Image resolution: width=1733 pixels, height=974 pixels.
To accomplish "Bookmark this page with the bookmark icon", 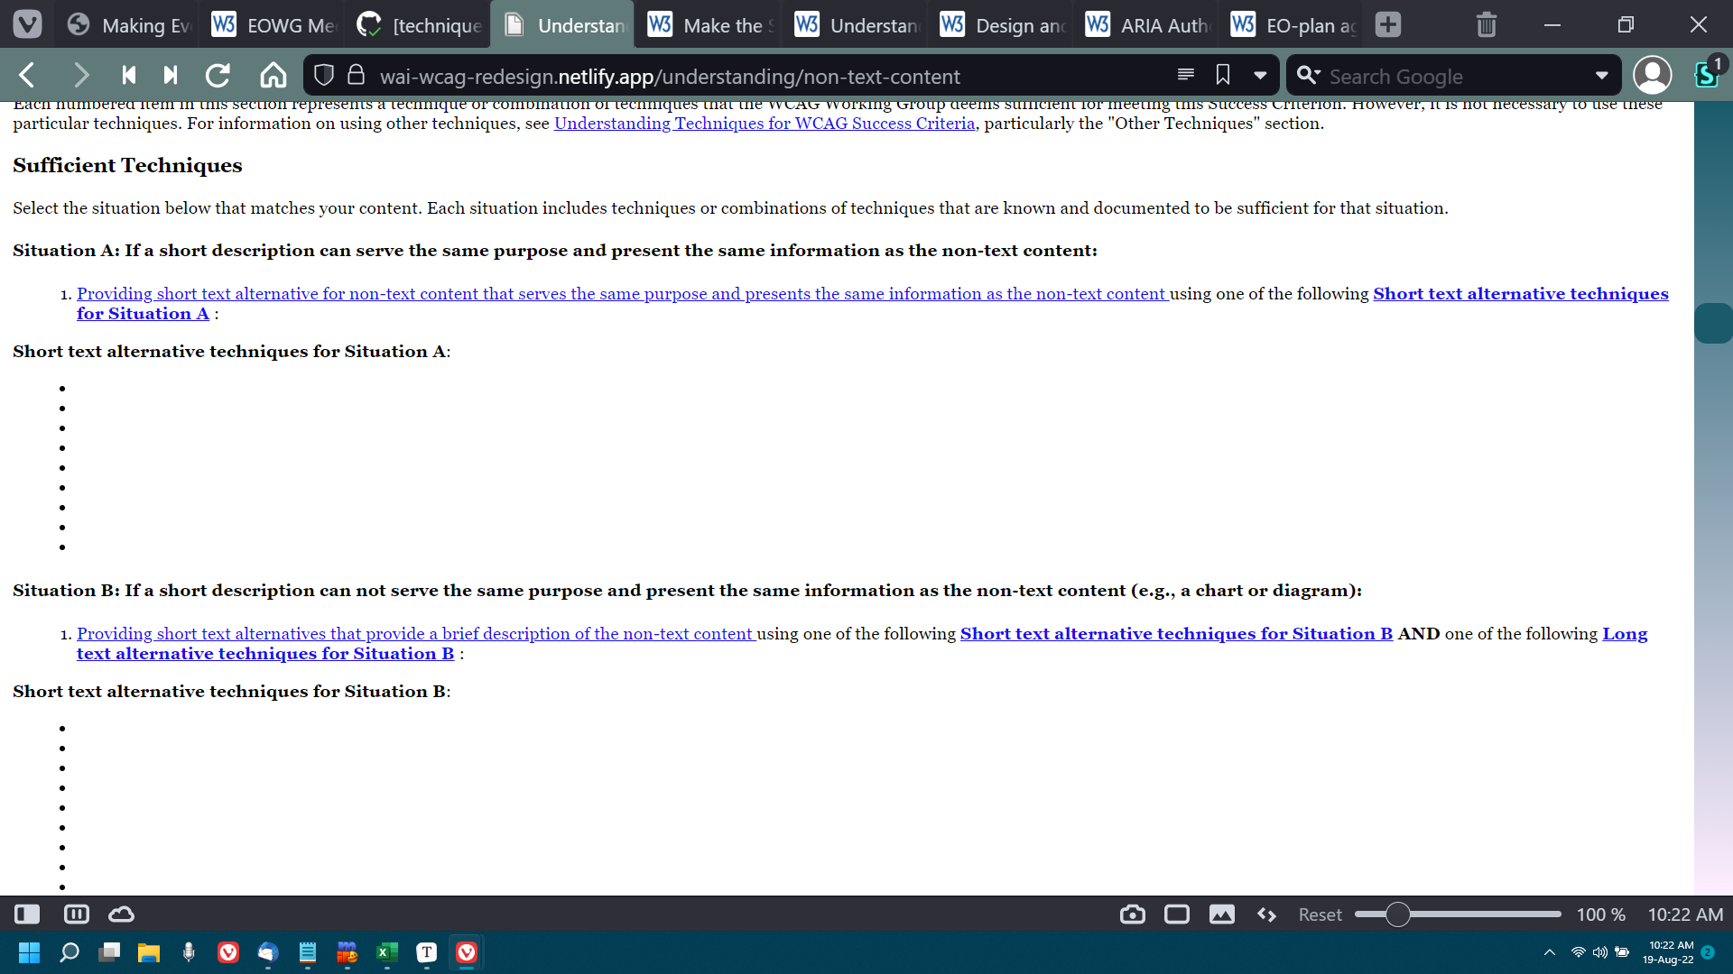I will pos(1223,75).
